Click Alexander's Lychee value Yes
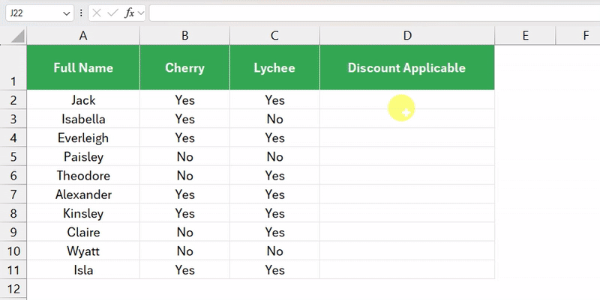Image resolution: width=600 pixels, height=300 pixels. (274, 195)
